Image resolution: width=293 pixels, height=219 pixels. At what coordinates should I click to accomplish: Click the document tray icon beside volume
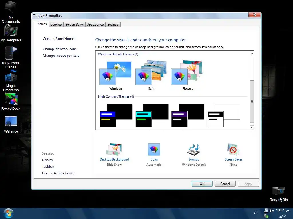click(266, 210)
